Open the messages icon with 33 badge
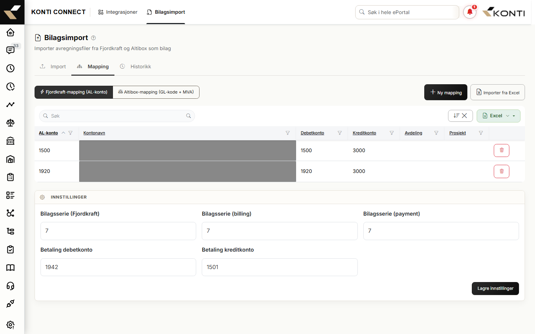 (x=10, y=50)
